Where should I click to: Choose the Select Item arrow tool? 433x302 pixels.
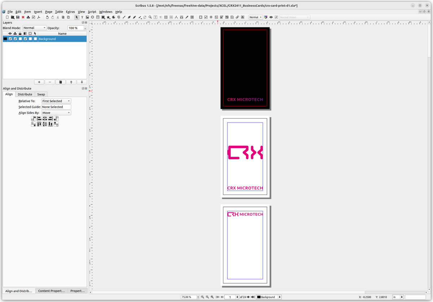point(77,17)
